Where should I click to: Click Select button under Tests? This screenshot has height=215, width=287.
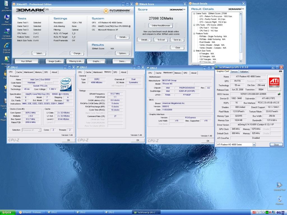(x=40, y=53)
